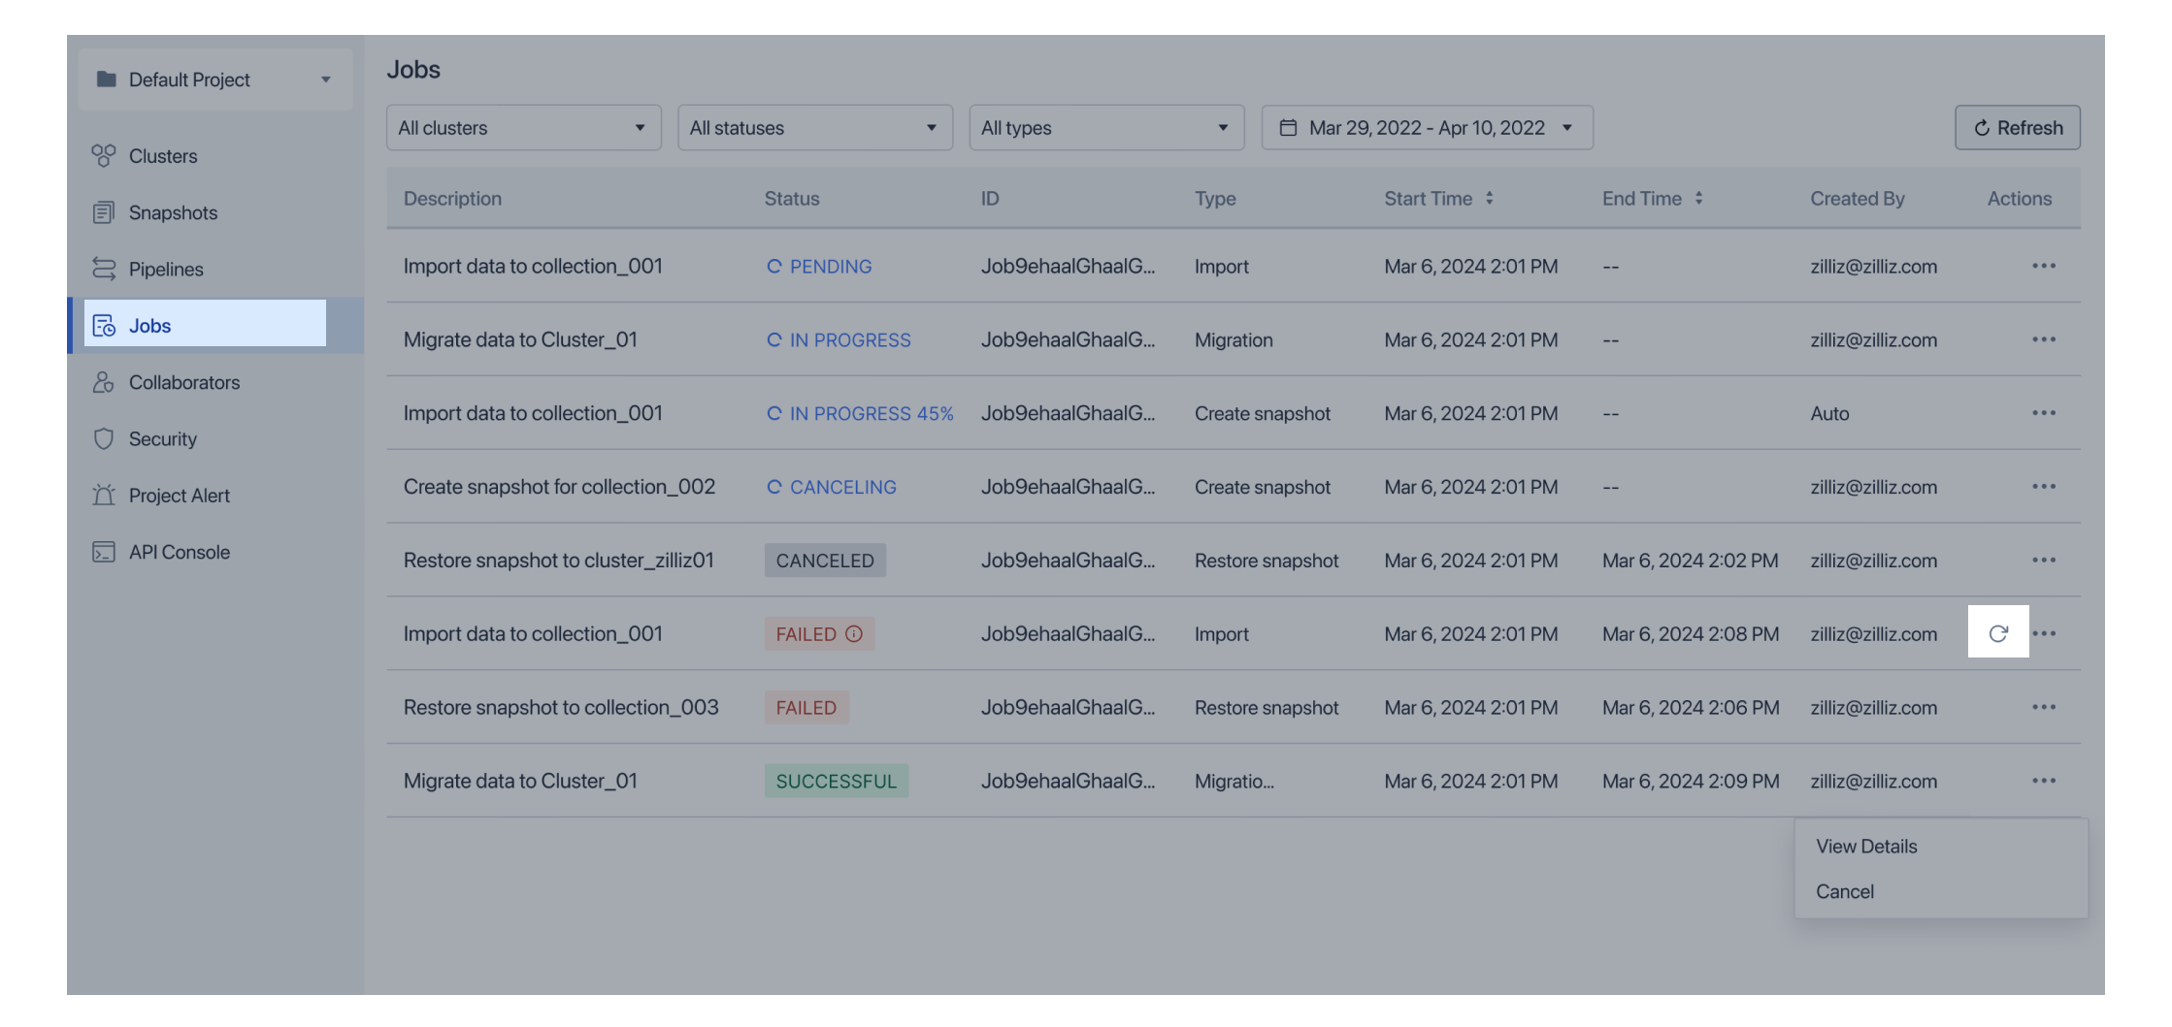Open the All clusters dropdown
The image size is (2172, 1027).
tap(524, 128)
